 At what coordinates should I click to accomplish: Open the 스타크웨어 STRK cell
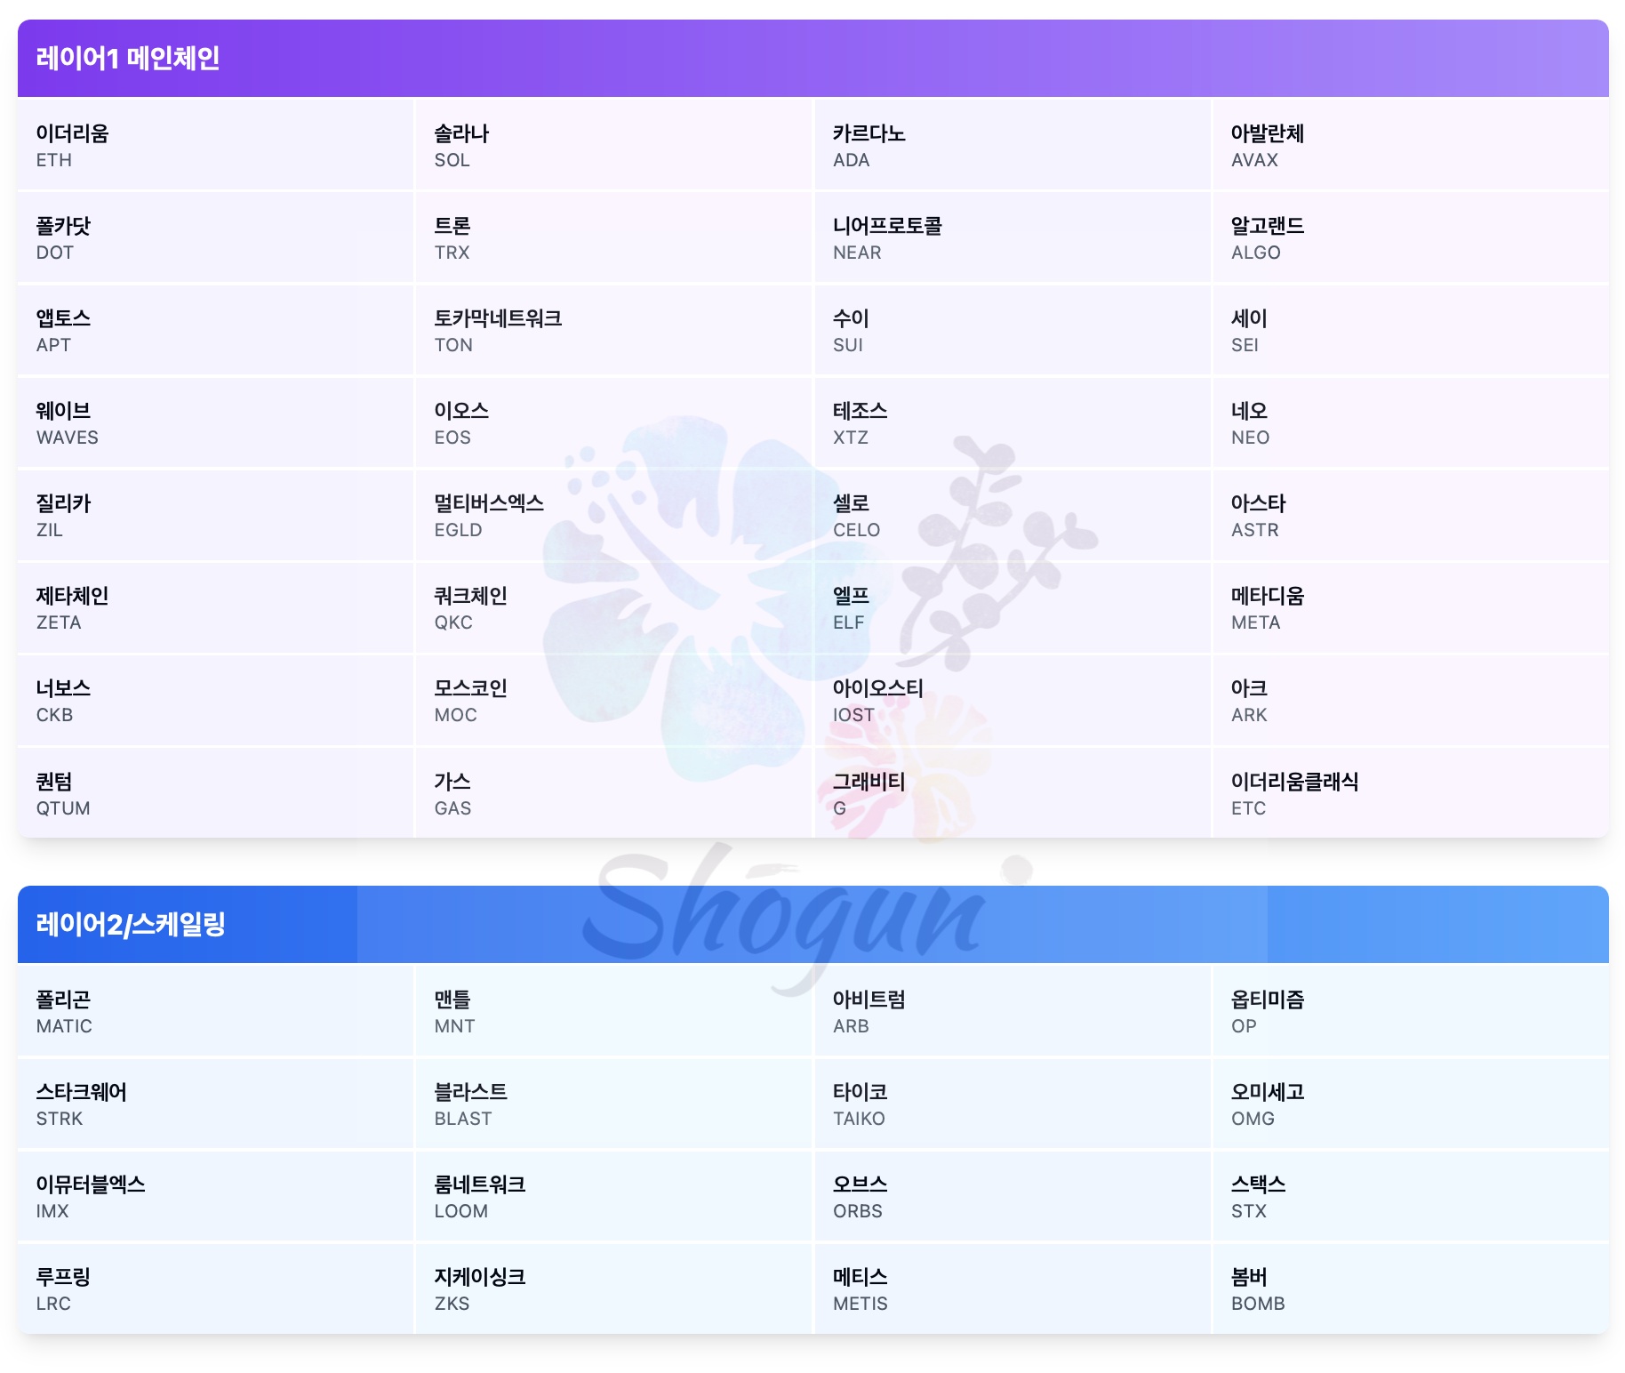pos(215,1104)
